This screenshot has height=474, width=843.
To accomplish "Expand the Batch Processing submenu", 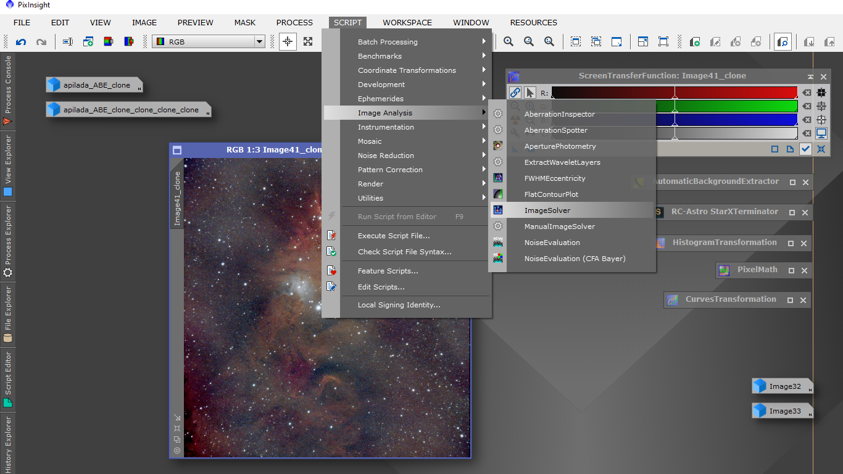I will coord(407,42).
